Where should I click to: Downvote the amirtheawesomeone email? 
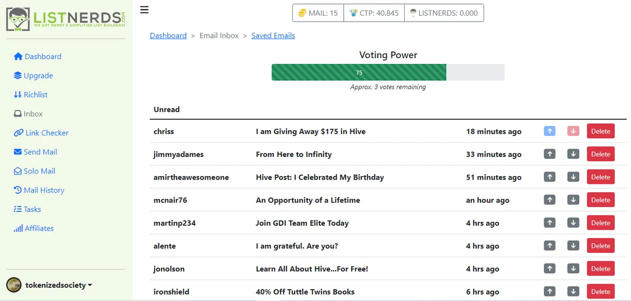(x=573, y=177)
